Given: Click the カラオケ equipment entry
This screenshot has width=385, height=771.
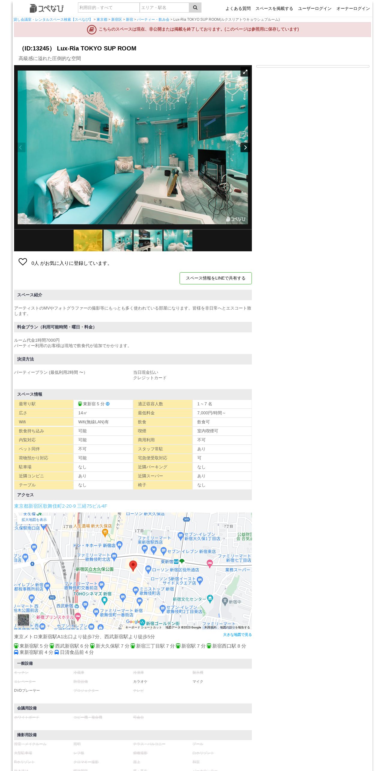Looking at the screenshot, I should pyautogui.click(x=140, y=682).
